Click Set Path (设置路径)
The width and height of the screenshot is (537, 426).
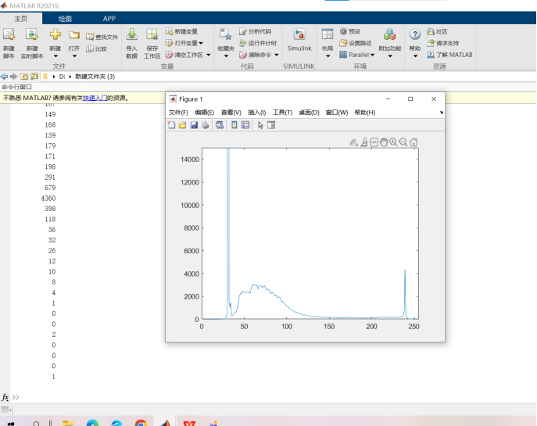click(x=355, y=43)
